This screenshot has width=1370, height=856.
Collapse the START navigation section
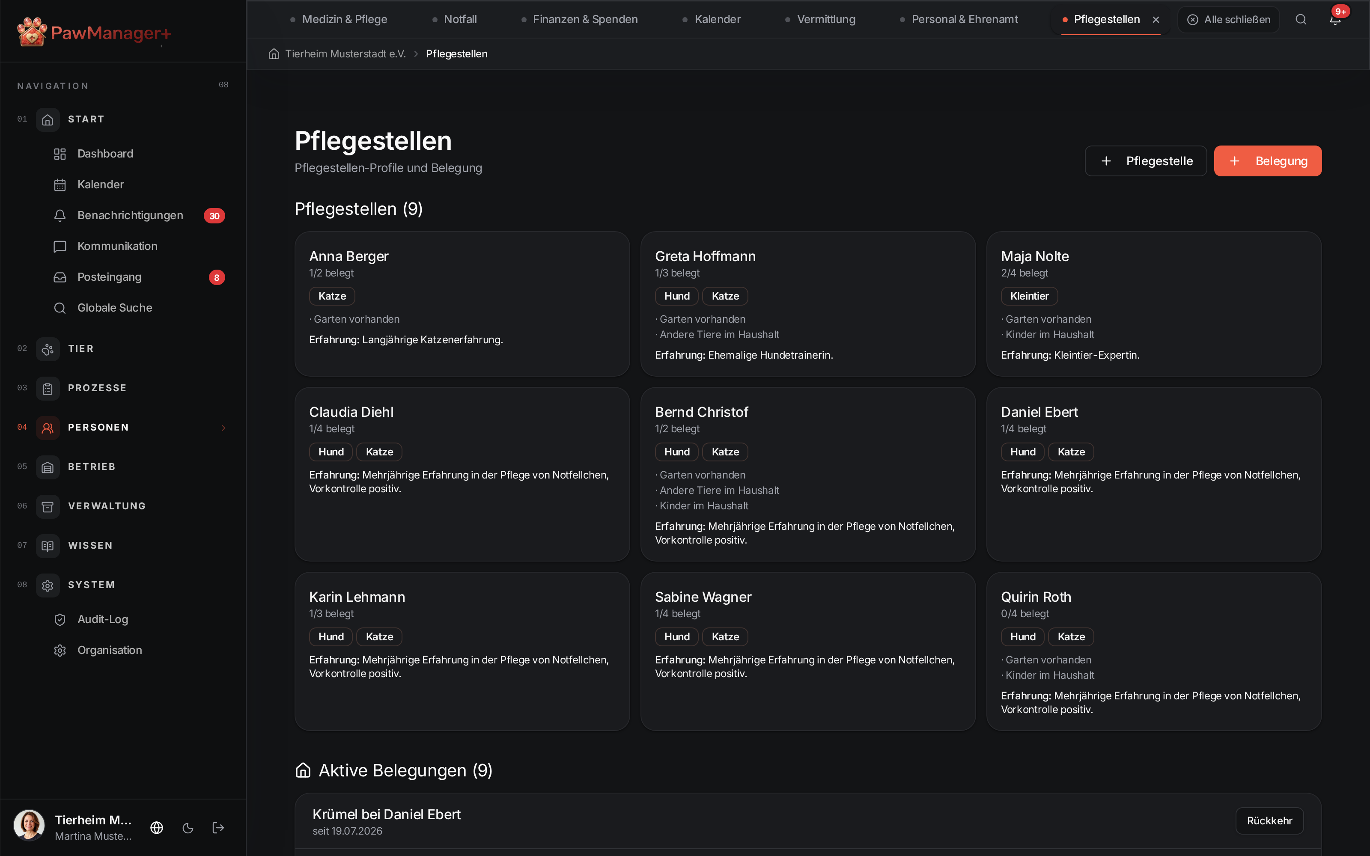point(123,119)
